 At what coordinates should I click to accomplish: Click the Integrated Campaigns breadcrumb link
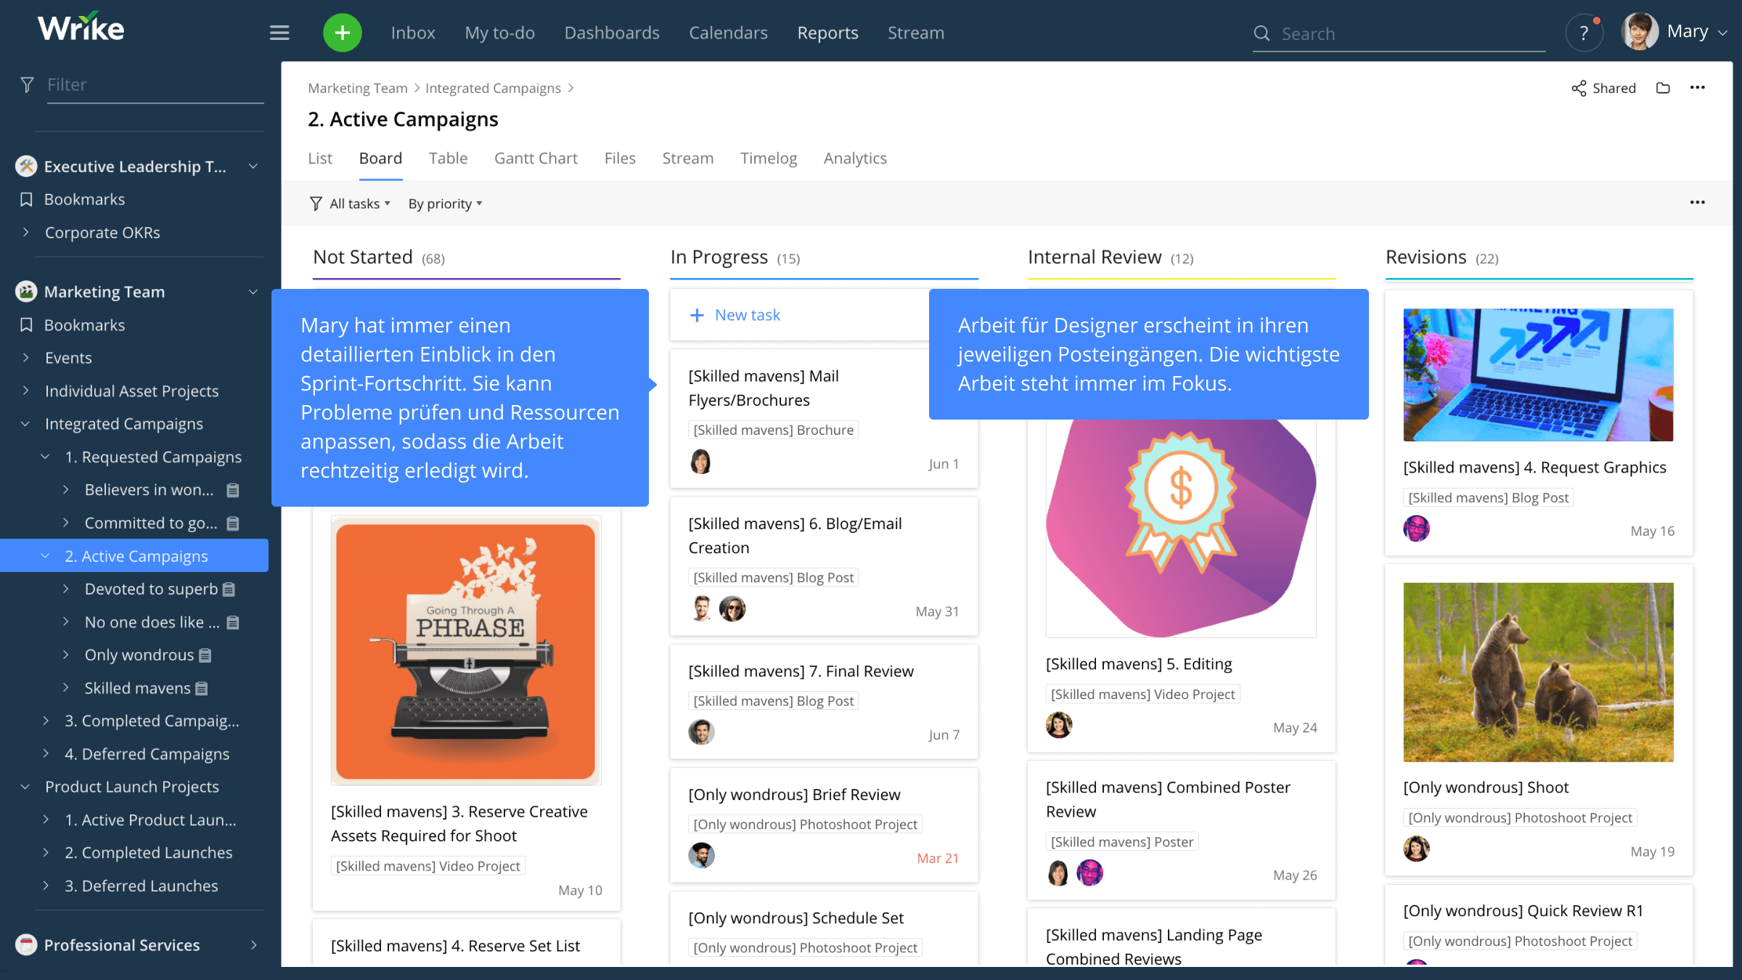[x=493, y=88]
